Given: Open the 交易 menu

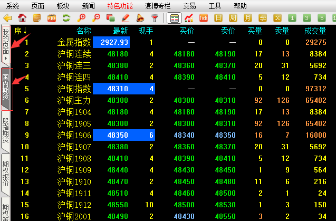Looking at the screenshot, I should click(x=189, y=6).
